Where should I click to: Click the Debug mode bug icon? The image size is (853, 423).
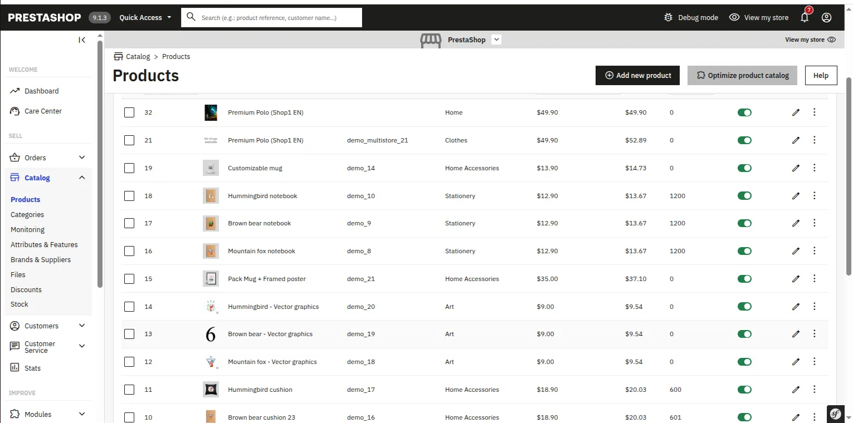(669, 17)
